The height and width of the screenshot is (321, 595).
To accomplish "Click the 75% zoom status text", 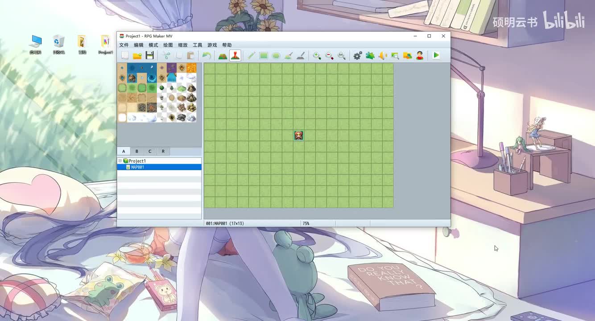I will point(306,223).
